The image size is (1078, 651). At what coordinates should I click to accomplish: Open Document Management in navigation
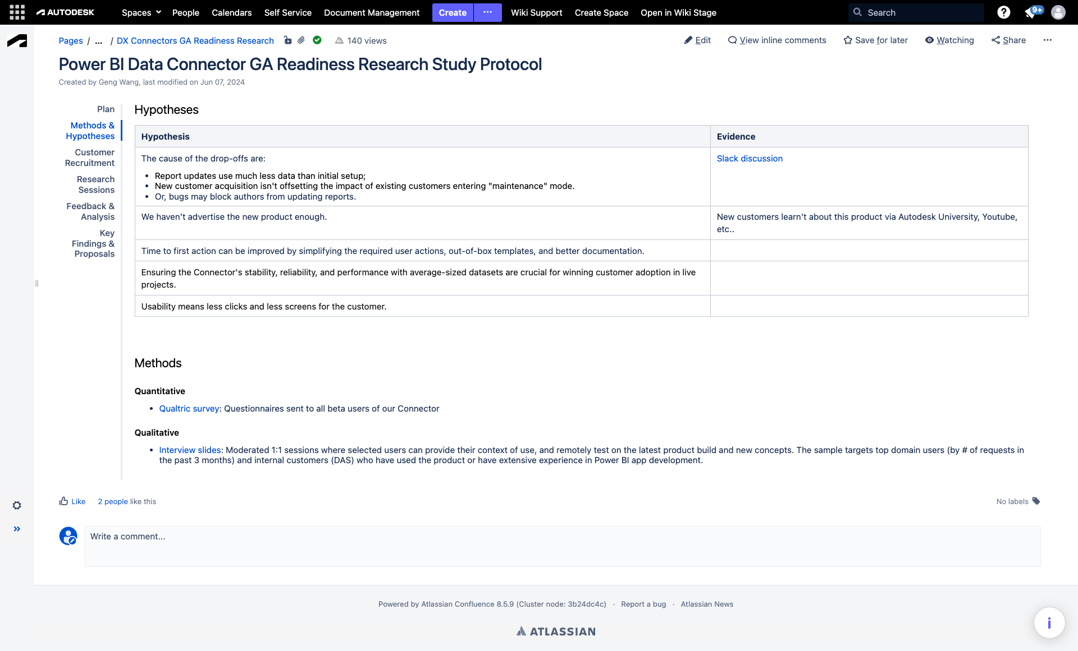[x=372, y=12]
